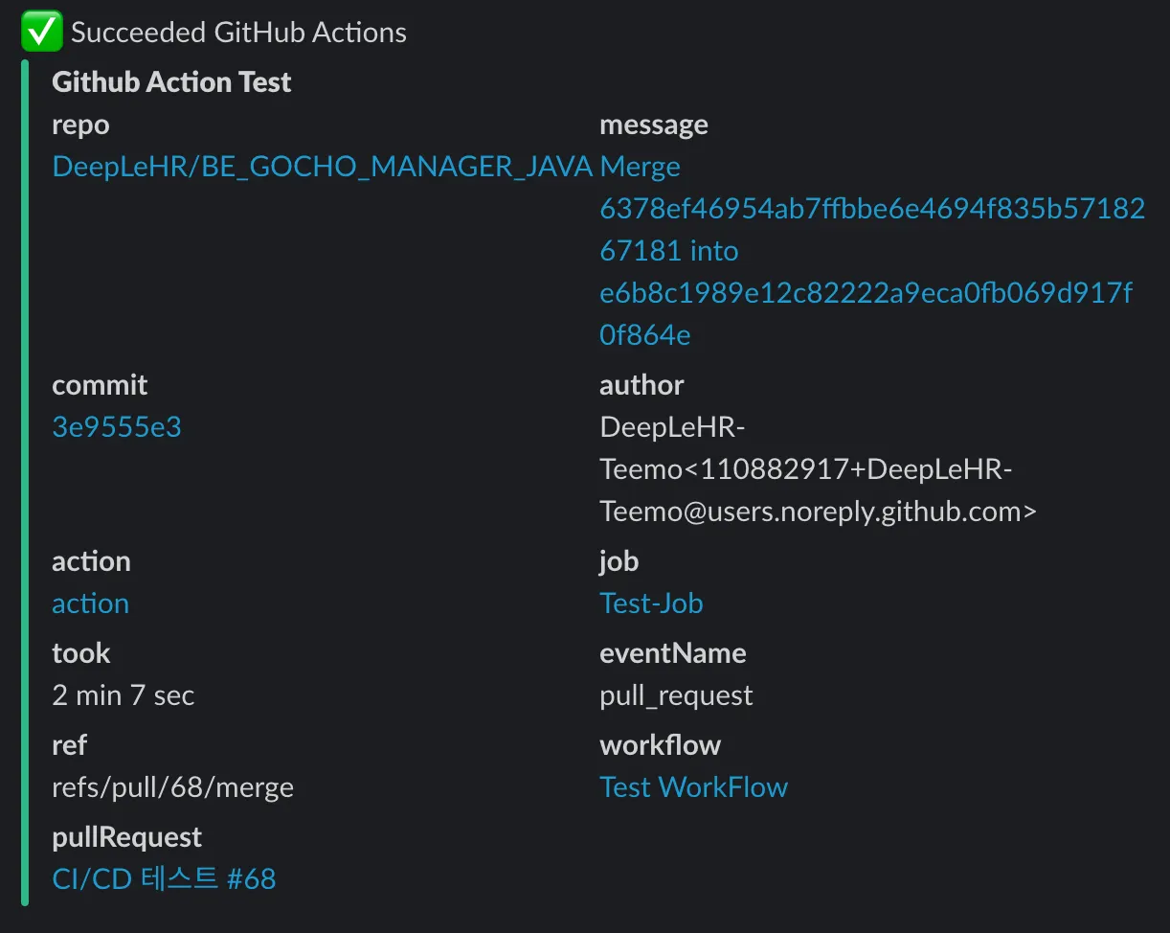Open pull request CI/CD 테스트 #68

[x=164, y=879]
